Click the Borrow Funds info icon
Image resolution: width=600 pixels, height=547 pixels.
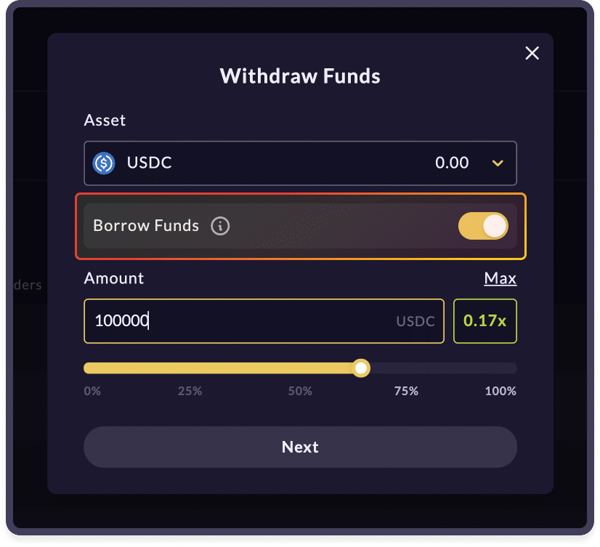220,226
